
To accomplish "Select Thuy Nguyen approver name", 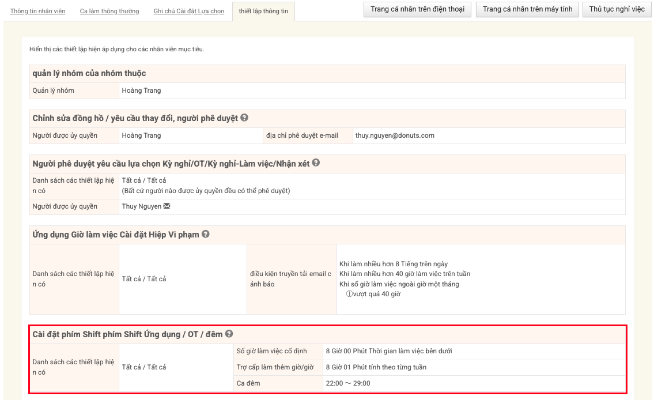I will coord(141,206).
